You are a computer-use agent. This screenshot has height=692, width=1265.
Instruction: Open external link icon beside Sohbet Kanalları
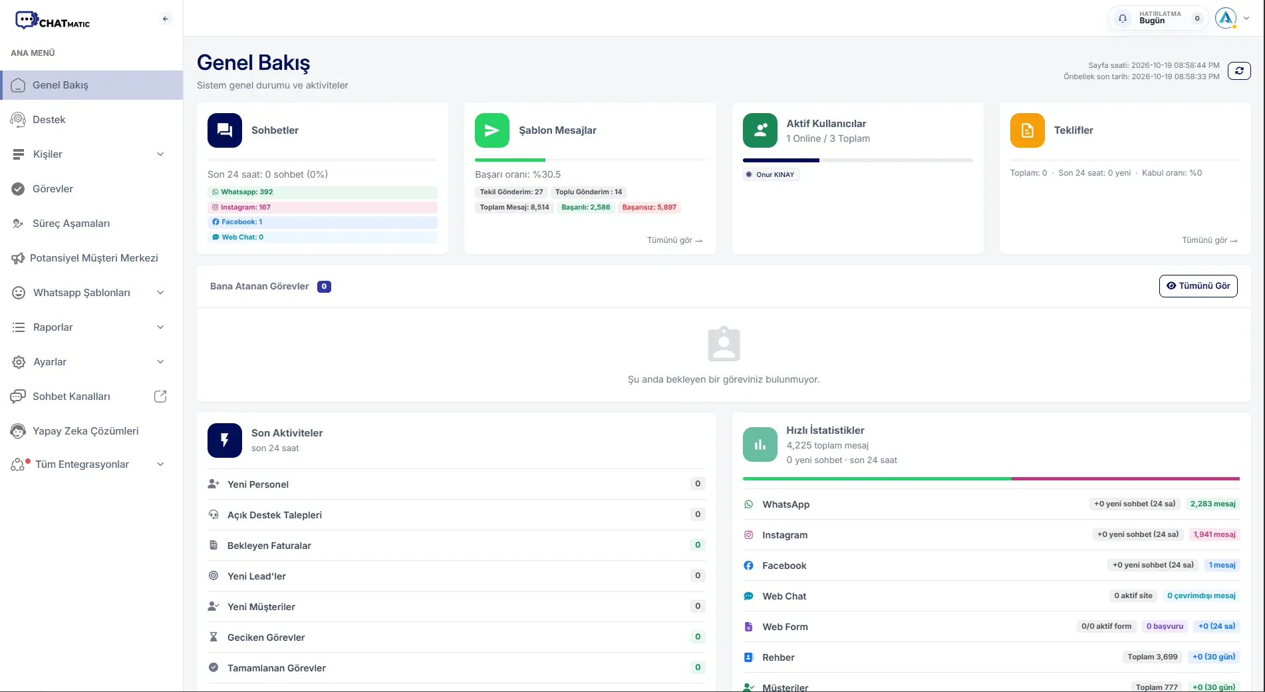(160, 397)
